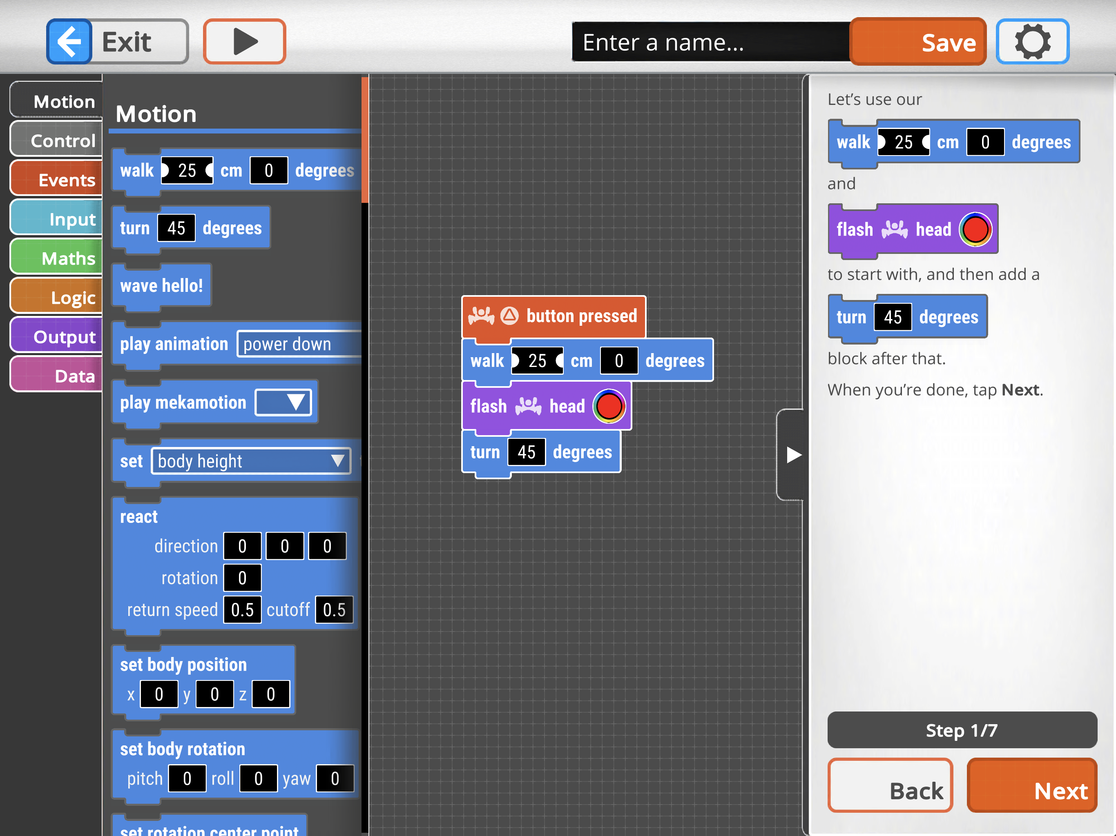This screenshot has width=1116, height=836.
Task: Click the robot icon on button pressed block
Action: (x=481, y=316)
